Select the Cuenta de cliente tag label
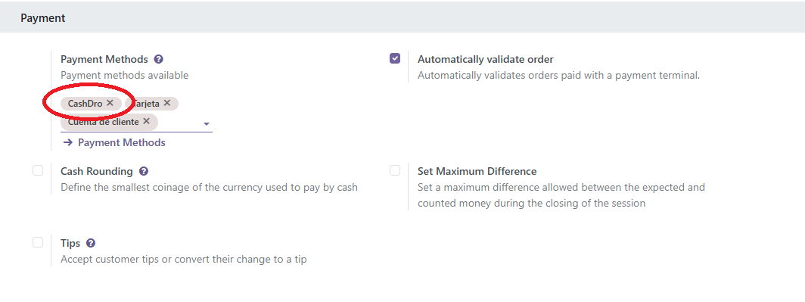 pos(103,122)
